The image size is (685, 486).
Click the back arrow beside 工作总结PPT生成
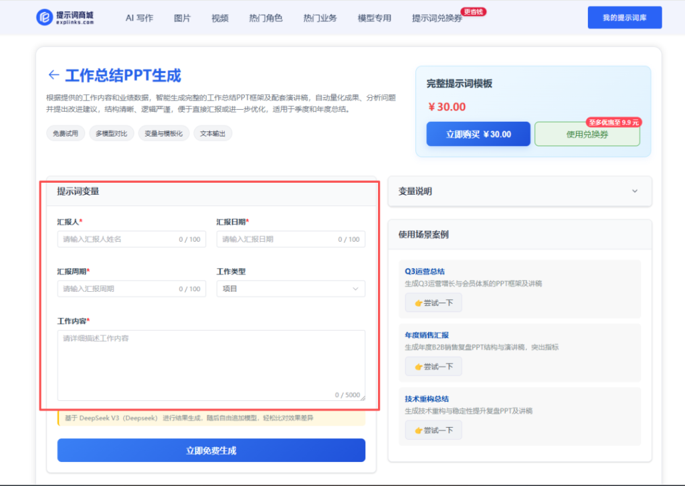coord(54,75)
